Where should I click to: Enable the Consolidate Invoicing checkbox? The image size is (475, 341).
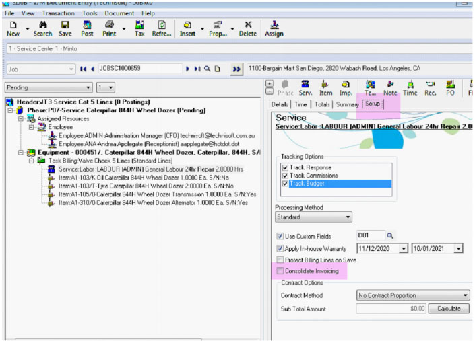[280, 270]
